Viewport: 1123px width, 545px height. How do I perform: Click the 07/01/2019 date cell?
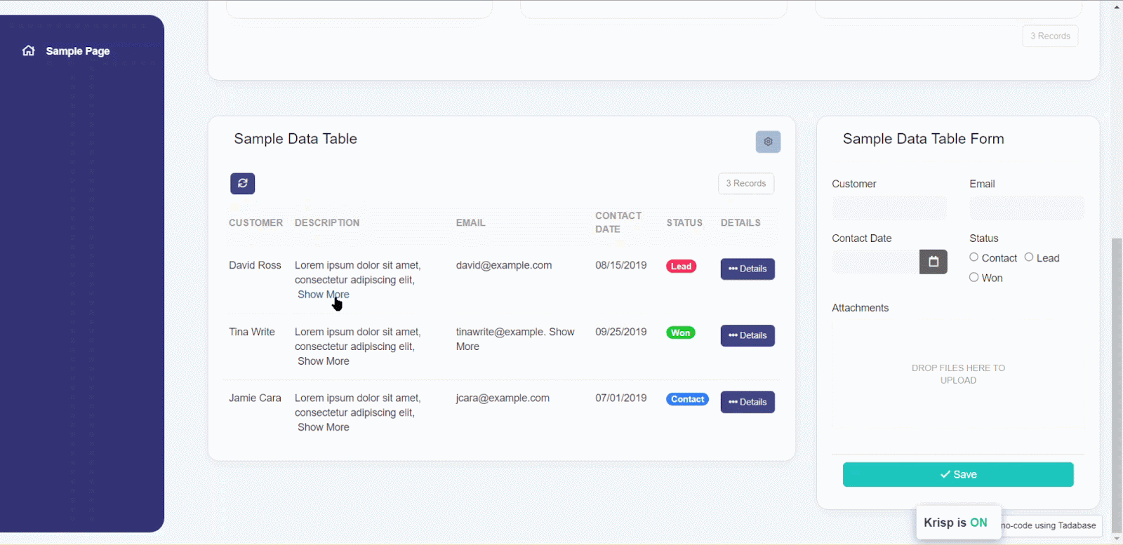click(x=621, y=398)
